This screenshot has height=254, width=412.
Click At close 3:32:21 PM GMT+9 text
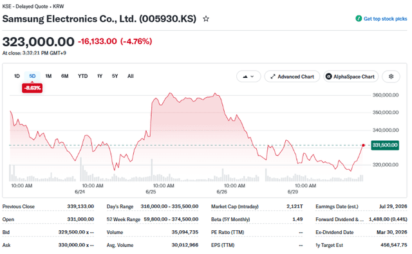(x=34, y=53)
